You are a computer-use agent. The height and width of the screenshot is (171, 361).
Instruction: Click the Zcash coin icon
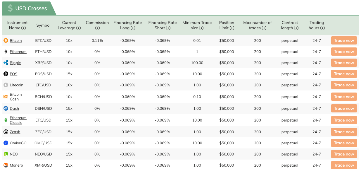[x=6, y=132]
